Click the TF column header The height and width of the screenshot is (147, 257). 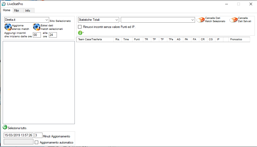click(x=163, y=39)
